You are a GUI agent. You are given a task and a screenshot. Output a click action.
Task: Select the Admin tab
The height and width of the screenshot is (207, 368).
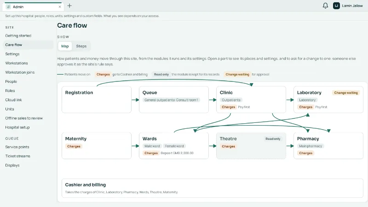pyautogui.click(x=33, y=7)
